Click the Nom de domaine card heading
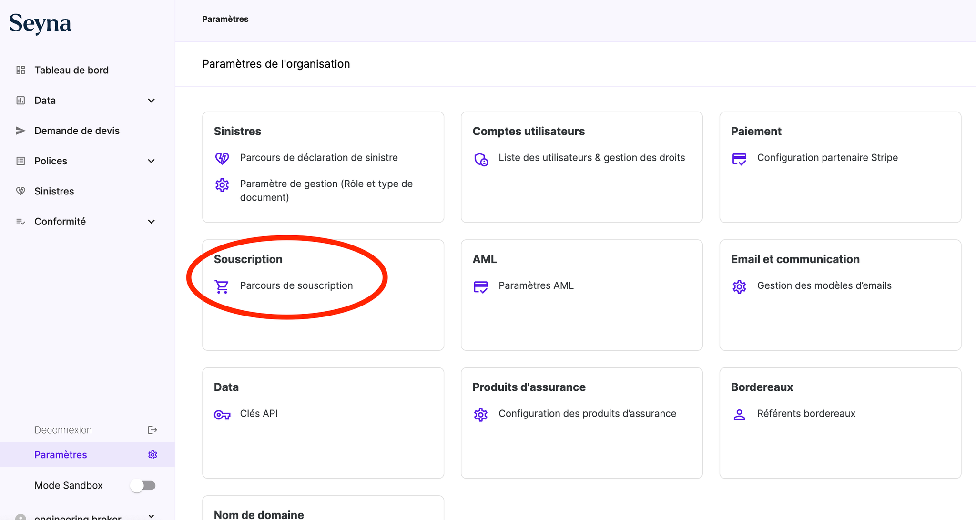976x520 pixels. tap(259, 515)
